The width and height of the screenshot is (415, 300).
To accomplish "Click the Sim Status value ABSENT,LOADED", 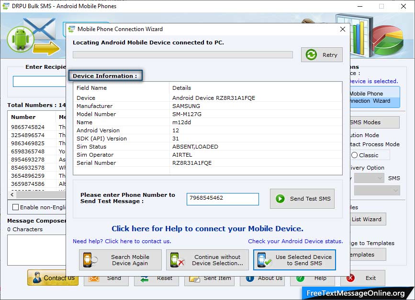I will (x=195, y=147).
